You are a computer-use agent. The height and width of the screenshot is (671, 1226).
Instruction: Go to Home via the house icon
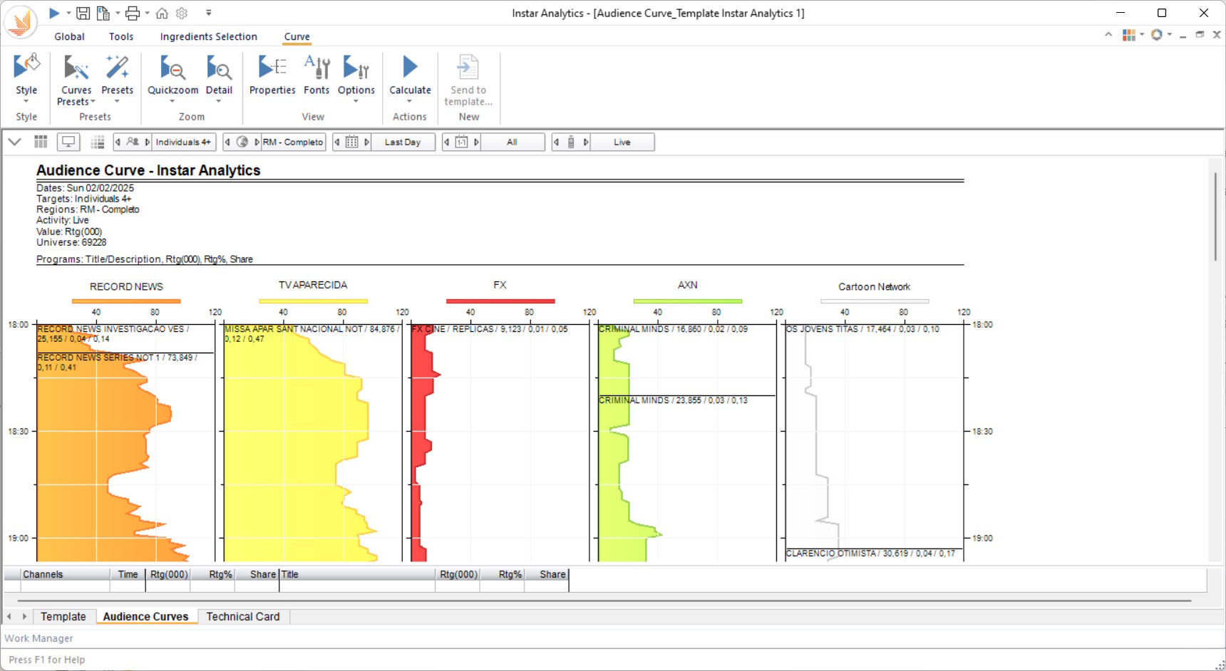pyautogui.click(x=162, y=13)
